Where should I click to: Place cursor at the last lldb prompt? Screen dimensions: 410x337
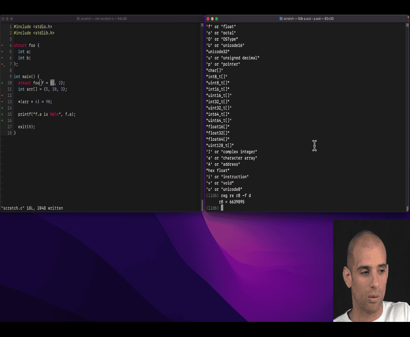coord(222,208)
